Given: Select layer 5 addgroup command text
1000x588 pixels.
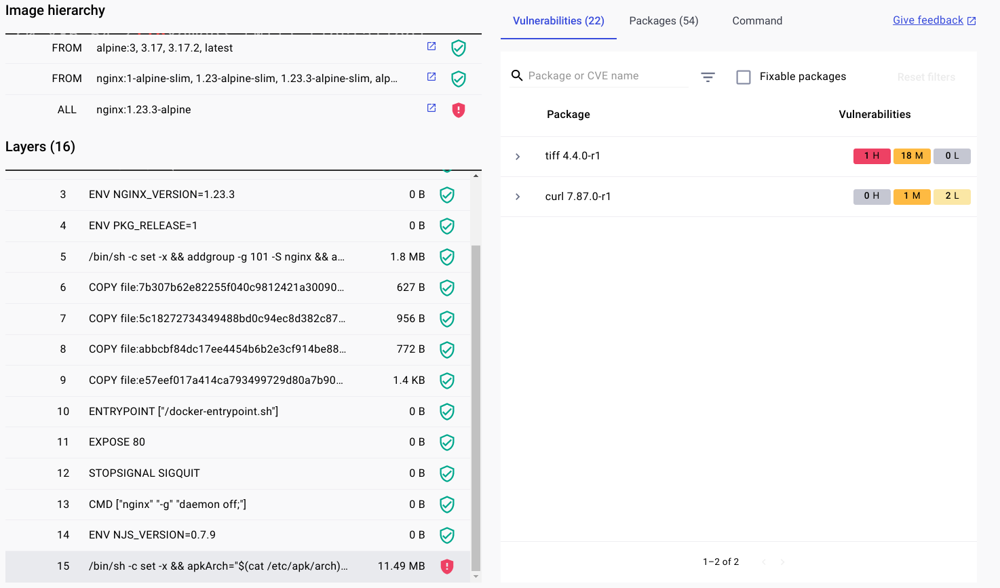Looking at the screenshot, I should click(x=216, y=257).
